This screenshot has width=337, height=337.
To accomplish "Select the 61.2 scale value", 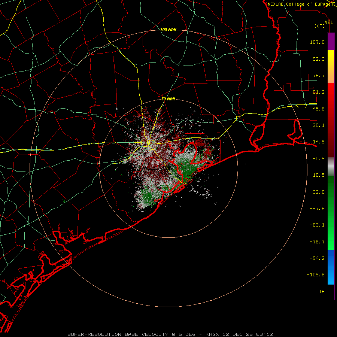I will tap(319, 92).
